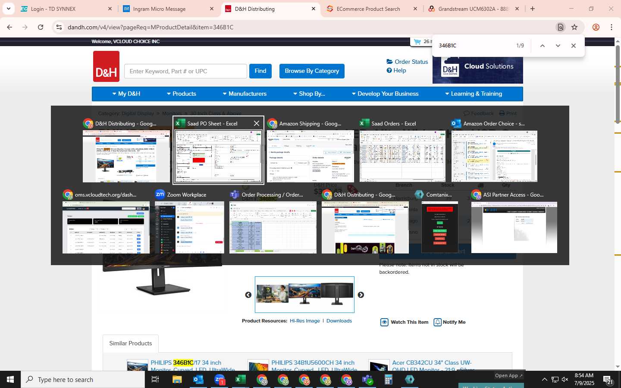Open the tab search dropdown arrow
This screenshot has height=388, width=621.
click(8, 9)
